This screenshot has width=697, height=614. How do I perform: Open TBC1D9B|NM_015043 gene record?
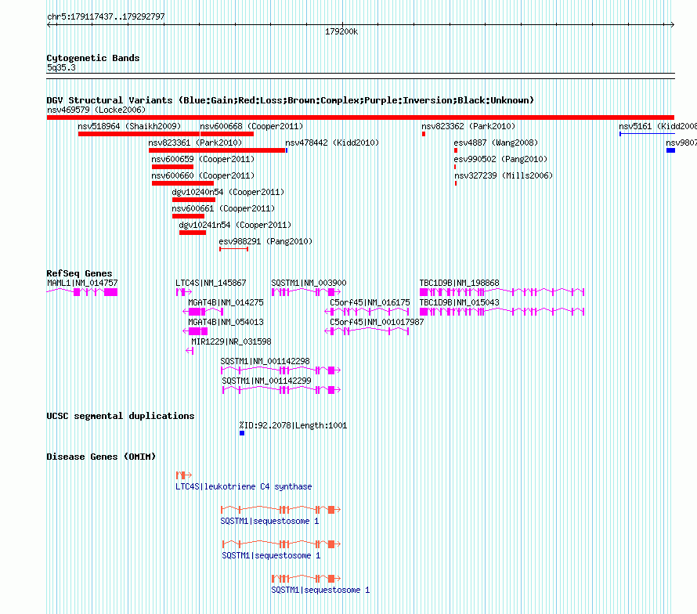click(x=459, y=302)
